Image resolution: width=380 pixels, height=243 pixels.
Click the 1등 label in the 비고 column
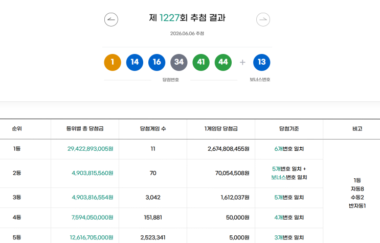(357, 180)
